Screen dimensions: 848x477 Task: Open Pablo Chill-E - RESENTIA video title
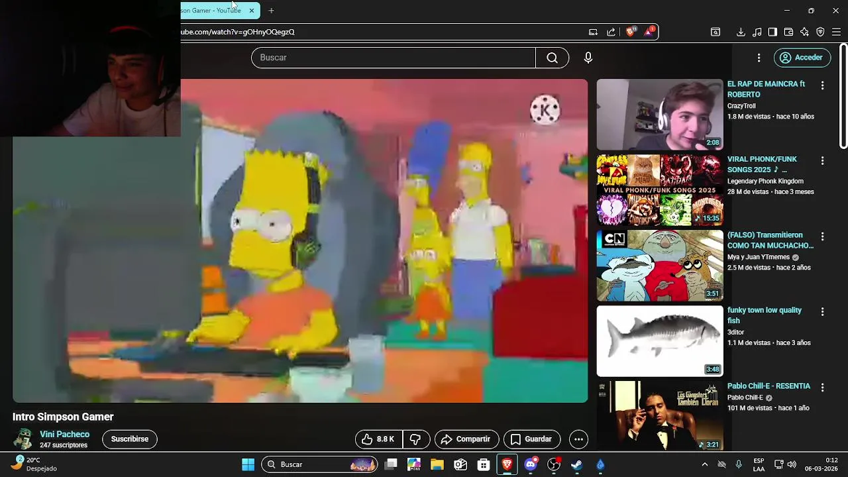tap(768, 386)
